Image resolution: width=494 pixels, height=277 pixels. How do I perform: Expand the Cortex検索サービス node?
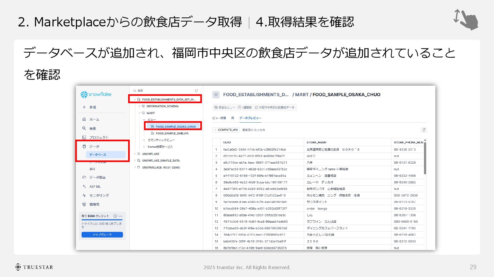tap(144, 147)
